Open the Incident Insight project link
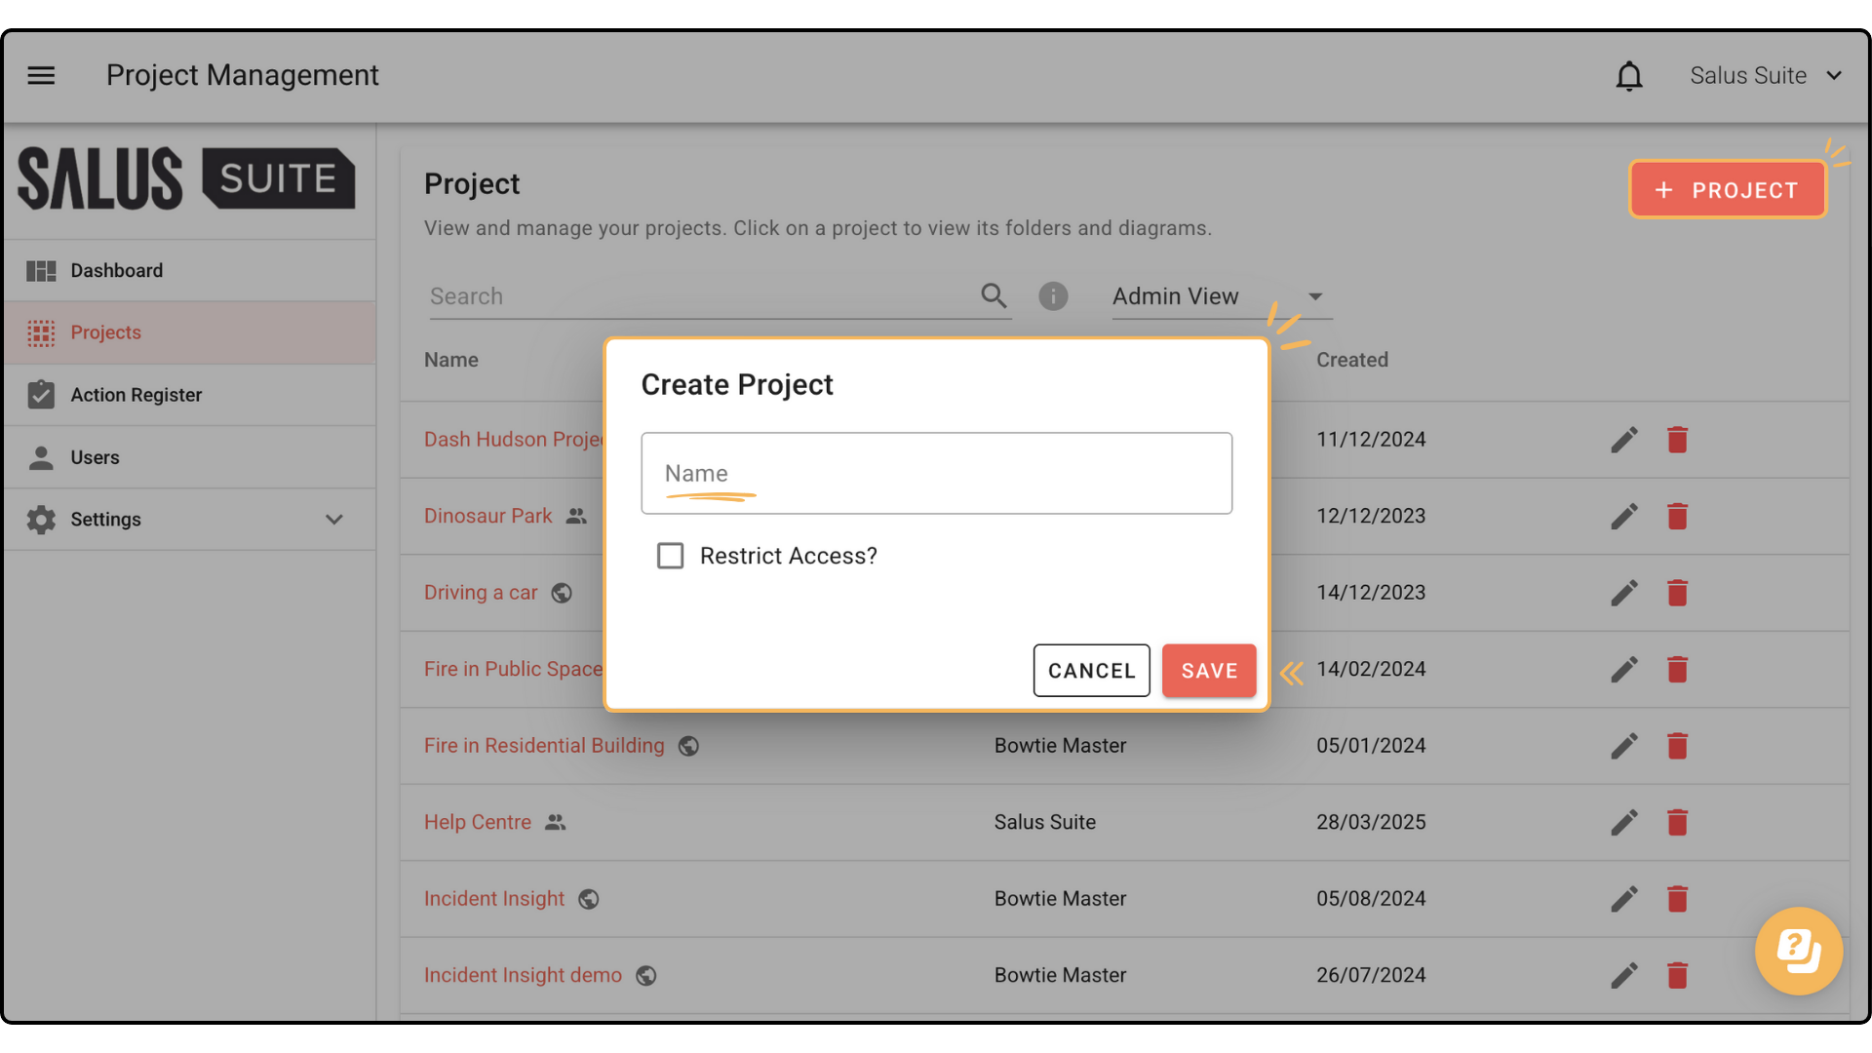Viewport: 1872px width, 1053px height. [493, 899]
